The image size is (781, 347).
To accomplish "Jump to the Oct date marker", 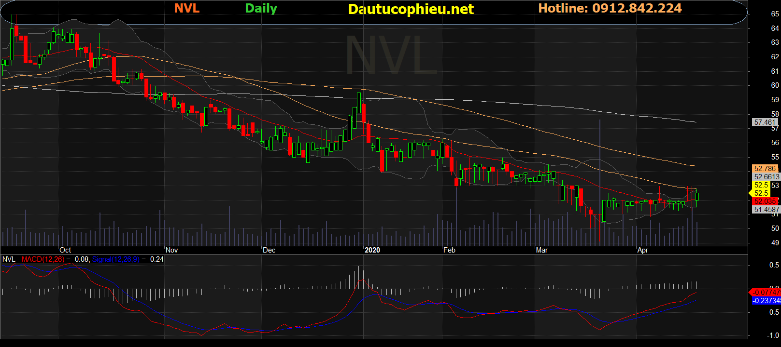I will [x=65, y=250].
